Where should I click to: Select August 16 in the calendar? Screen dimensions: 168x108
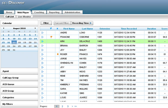click(x=9, y=42)
